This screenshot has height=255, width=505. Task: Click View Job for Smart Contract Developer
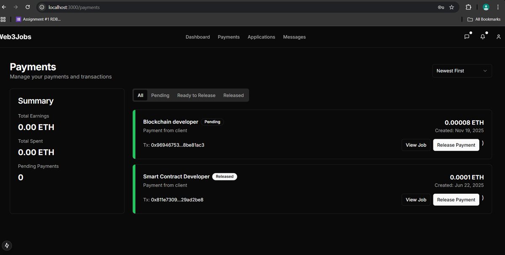(x=415, y=200)
